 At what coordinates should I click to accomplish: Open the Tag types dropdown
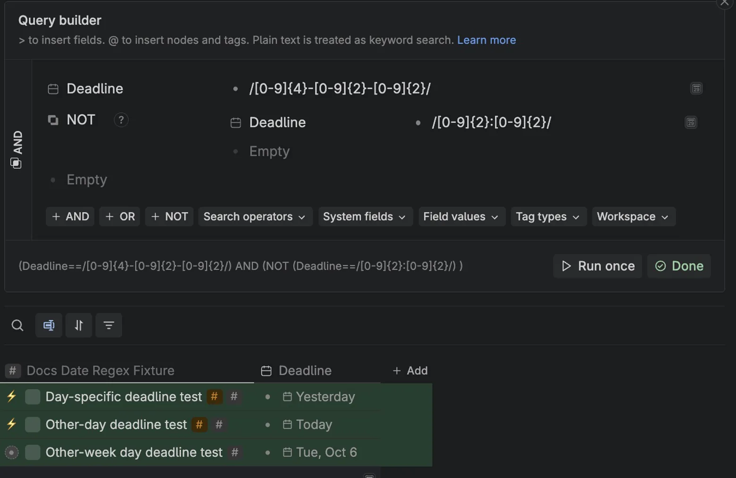pyautogui.click(x=549, y=217)
